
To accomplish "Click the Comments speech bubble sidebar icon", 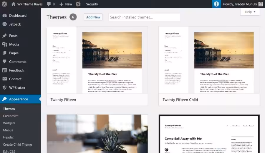I will [4, 62].
